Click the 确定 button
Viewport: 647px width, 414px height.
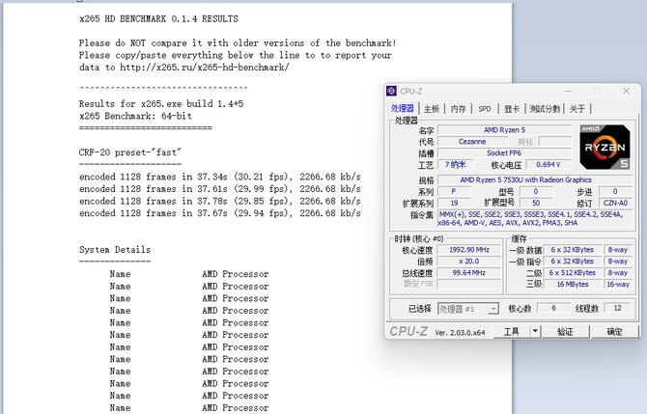(614, 332)
